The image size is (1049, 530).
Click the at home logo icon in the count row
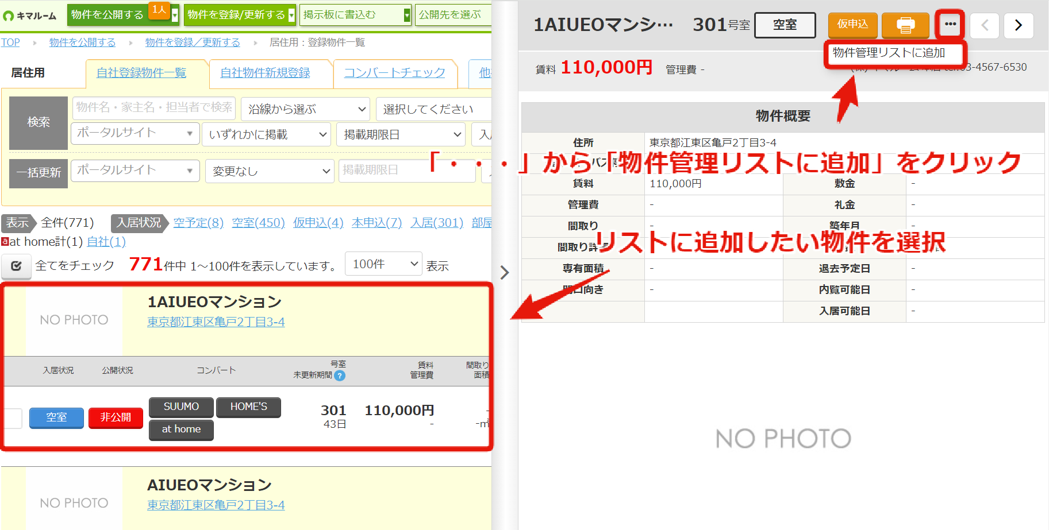pos(5,242)
